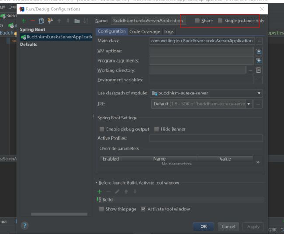Select BuddhismEurekaServerApplication in tree
284x234 pixels.
pyautogui.click(x=56, y=37)
